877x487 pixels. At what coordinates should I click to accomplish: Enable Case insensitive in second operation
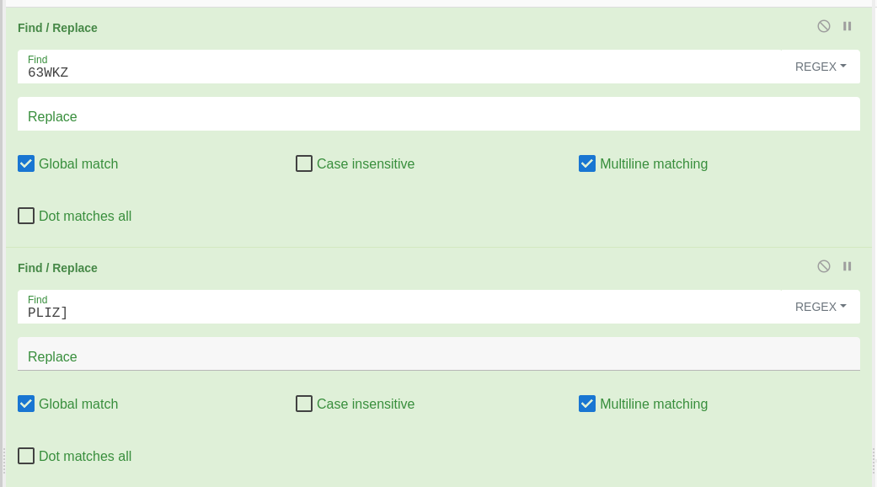coord(303,404)
